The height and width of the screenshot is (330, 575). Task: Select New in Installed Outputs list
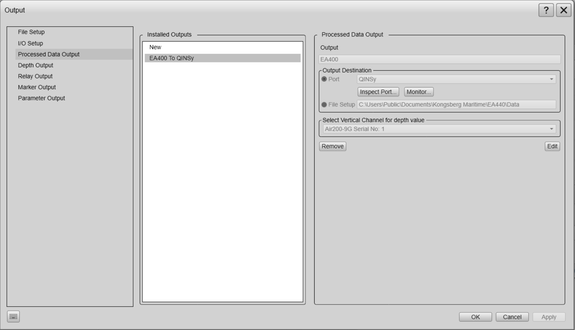(x=155, y=47)
